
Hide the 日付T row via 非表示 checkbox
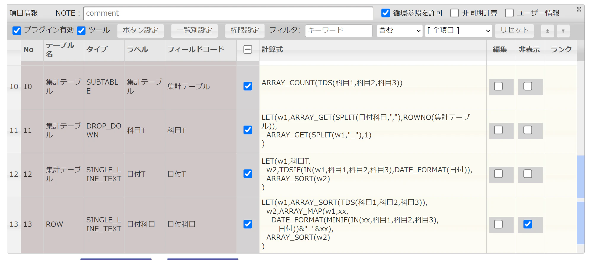(528, 174)
